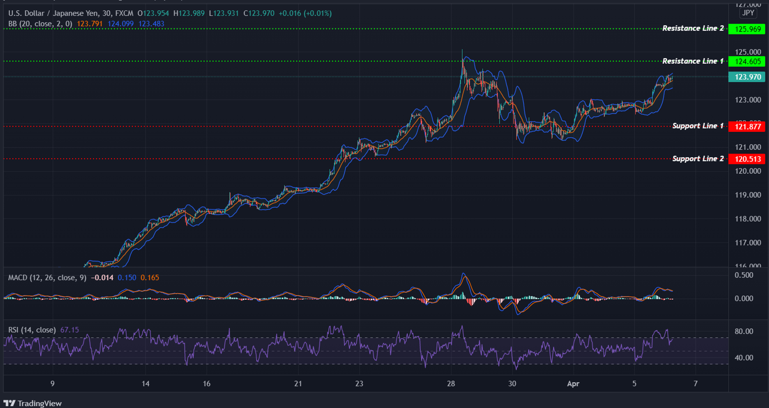Click the Support Line 2 price label 120.513

click(747, 159)
